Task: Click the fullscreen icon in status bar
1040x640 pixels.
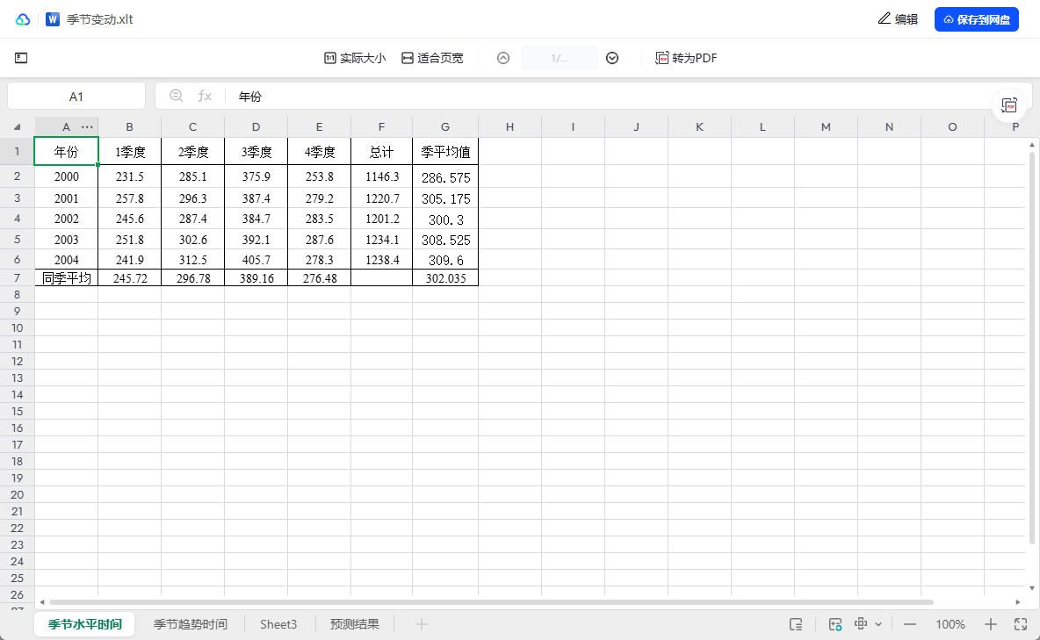Action: tap(1021, 624)
